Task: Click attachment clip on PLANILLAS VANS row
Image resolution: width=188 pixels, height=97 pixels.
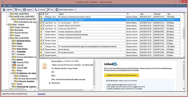Action: 43,29
